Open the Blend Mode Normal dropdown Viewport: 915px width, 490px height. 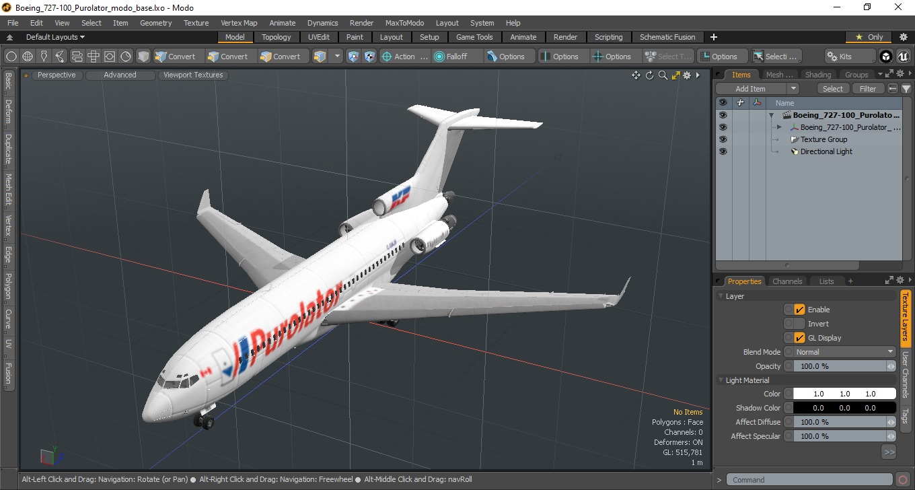(845, 352)
